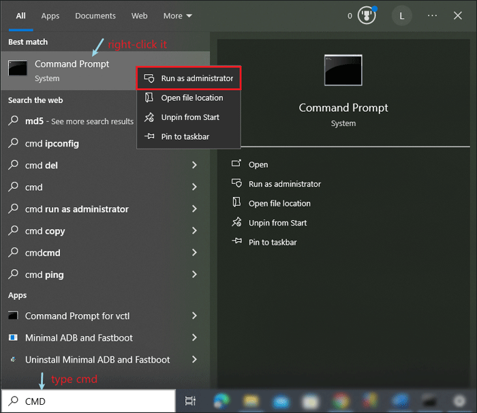Open Settings gear on the taskbar

pyautogui.click(x=459, y=401)
